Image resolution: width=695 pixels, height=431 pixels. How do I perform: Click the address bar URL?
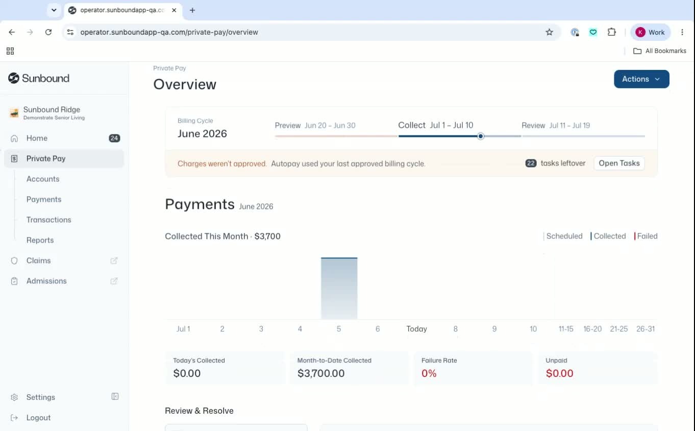click(169, 32)
